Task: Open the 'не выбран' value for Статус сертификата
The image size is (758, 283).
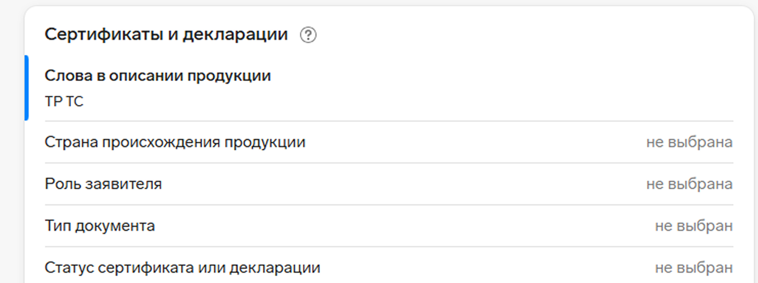Action: 694,268
